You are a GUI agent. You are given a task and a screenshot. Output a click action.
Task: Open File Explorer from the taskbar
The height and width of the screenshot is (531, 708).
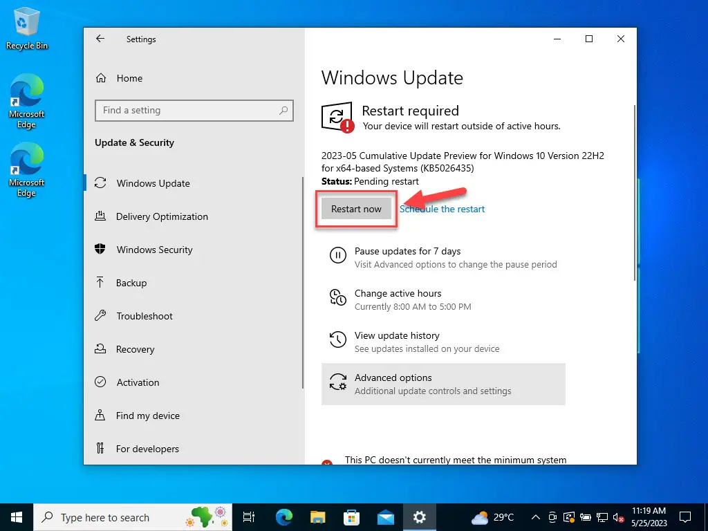318,517
